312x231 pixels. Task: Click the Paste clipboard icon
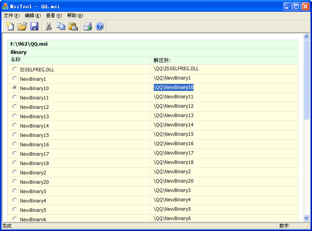point(73,27)
